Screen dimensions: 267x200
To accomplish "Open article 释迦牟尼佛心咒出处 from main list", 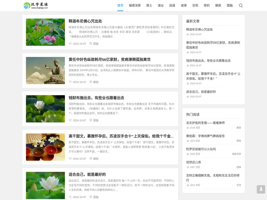I will (x=85, y=21).
